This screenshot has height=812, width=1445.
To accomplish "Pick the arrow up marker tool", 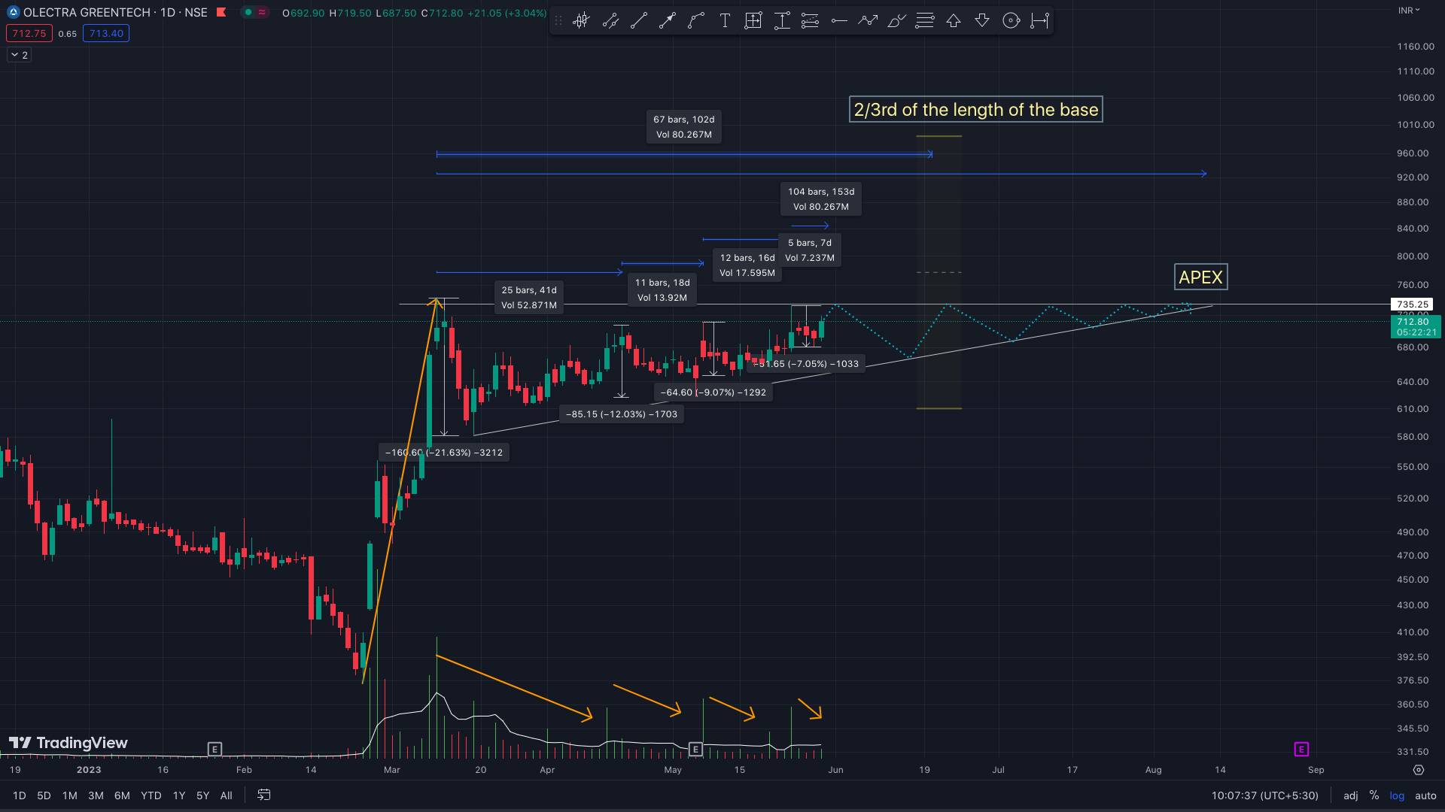I will tap(954, 21).
